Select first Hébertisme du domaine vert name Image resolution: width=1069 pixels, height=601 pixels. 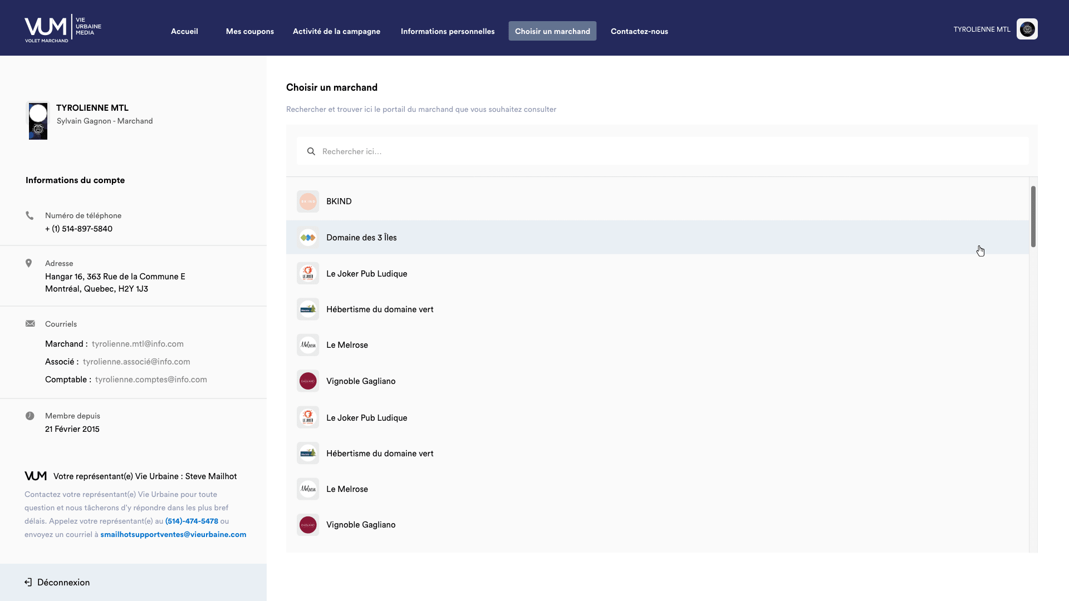[380, 309]
